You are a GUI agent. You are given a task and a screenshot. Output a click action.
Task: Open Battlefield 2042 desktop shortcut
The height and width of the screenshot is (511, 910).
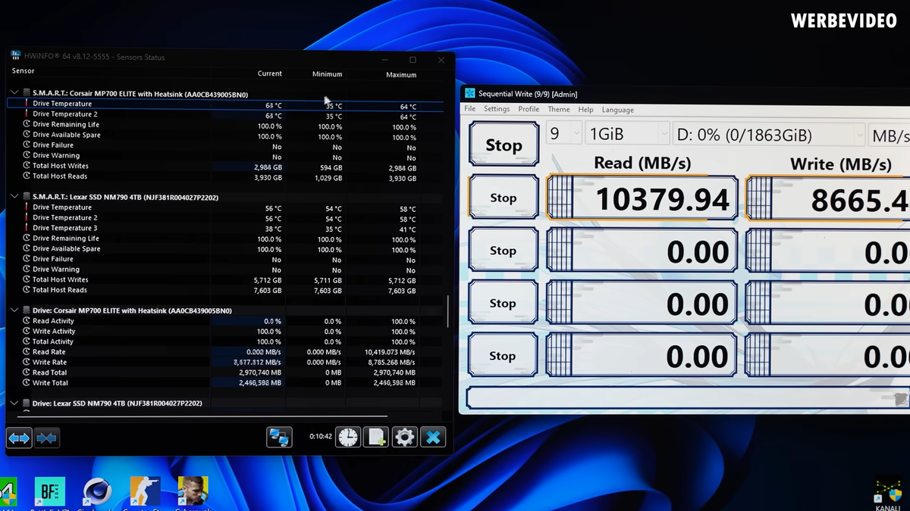(50, 492)
